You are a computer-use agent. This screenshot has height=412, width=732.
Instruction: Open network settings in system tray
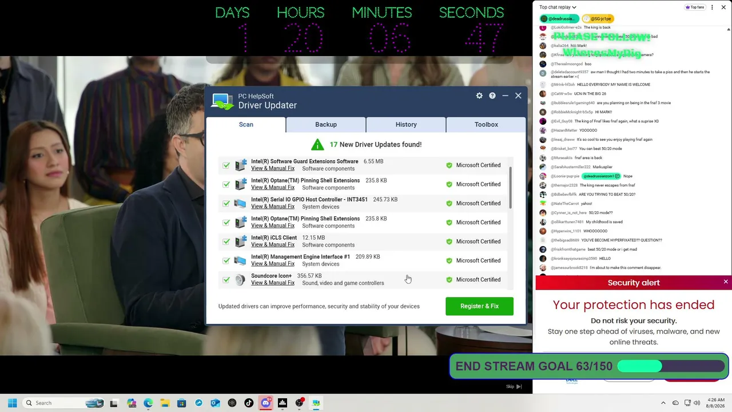(x=687, y=403)
